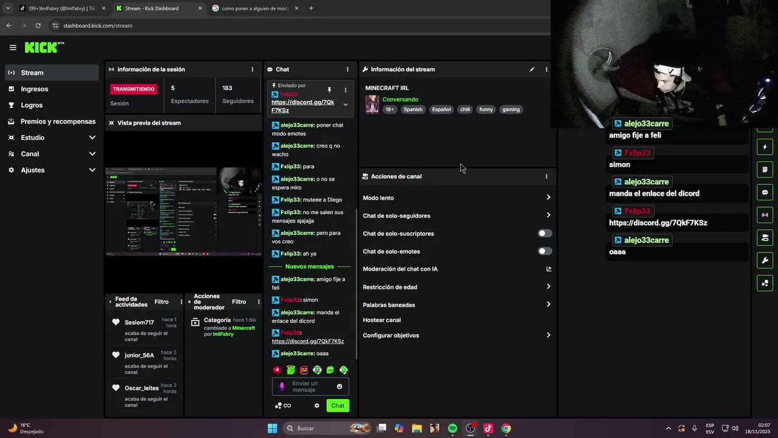The image size is (778, 438).
Task: Open Moderación del chat con IA external link
Action: [549, 269]
